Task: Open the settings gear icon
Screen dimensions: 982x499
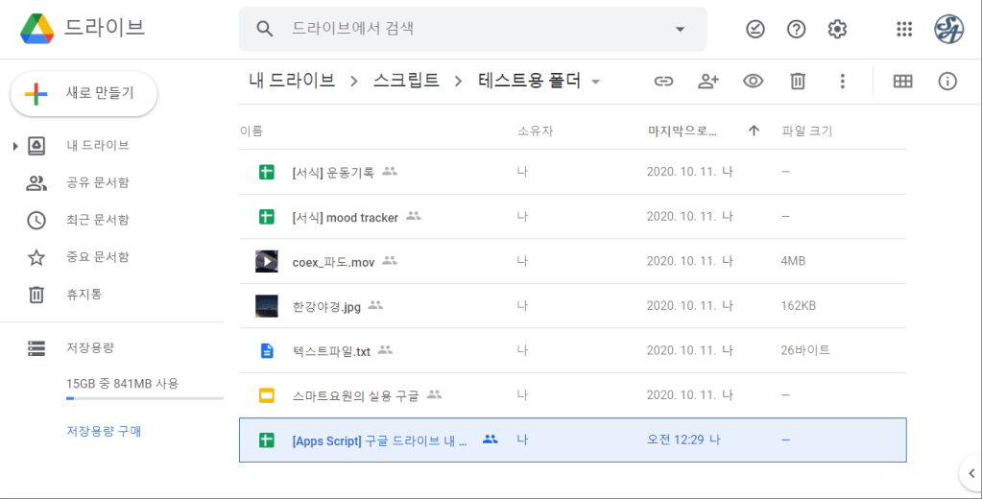Action: 837,29
